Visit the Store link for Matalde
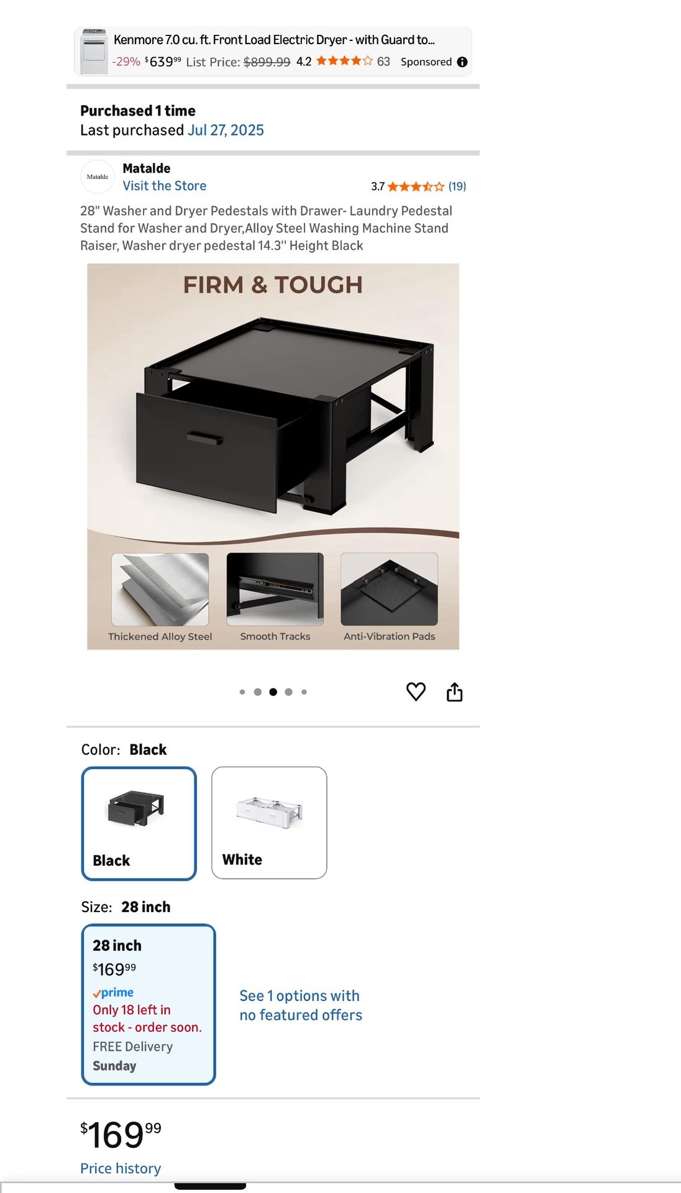 tap(165, 186)
